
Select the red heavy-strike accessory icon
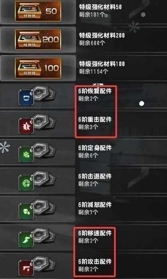pos(26,126)
